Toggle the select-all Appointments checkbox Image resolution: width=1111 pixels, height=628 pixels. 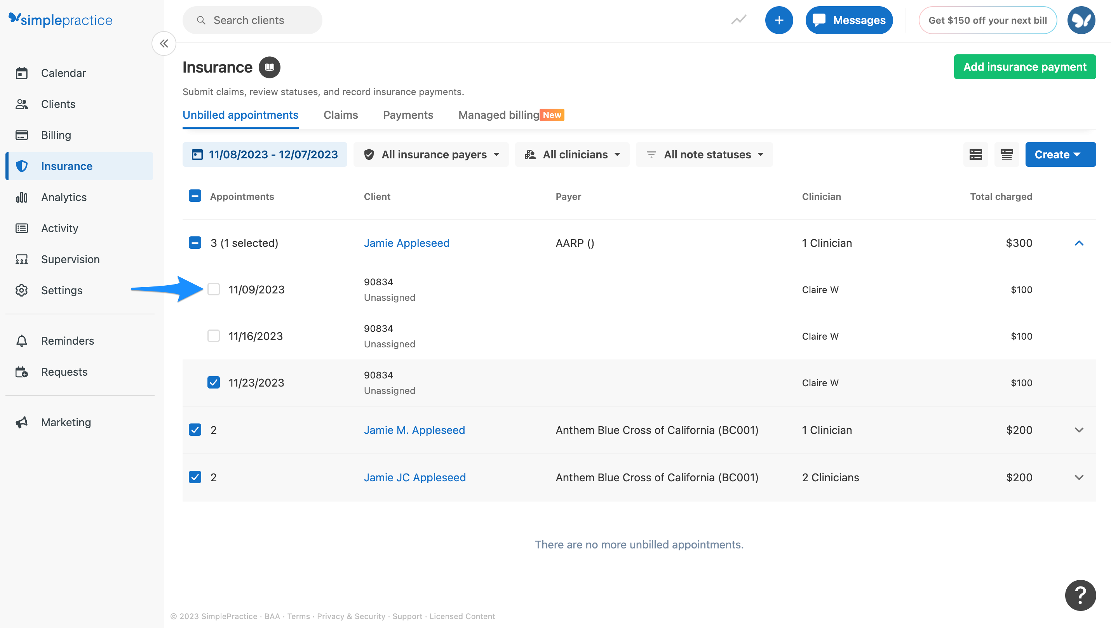[x=195, y=196]
